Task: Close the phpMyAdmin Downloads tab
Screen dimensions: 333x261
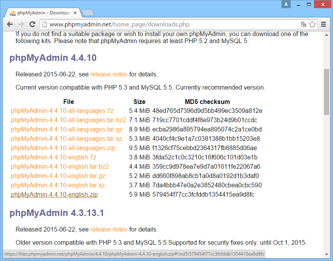Action: [75, 13]
